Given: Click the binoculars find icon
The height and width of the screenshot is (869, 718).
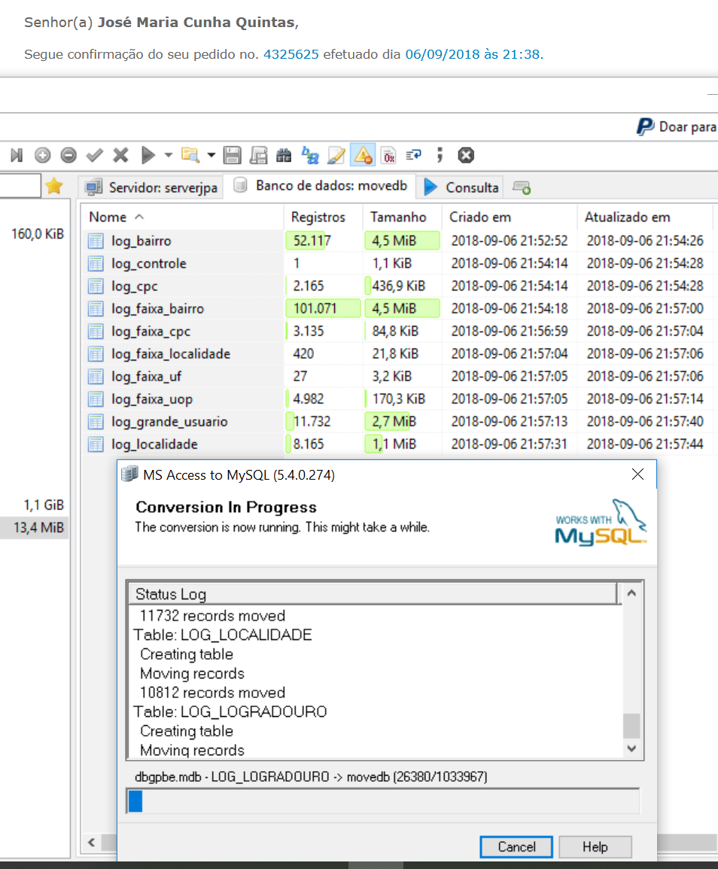Looking at the screenshot, I should tap(284, 156).
